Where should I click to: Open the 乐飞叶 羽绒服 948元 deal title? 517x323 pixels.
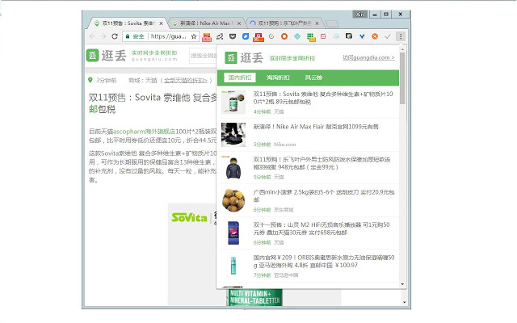322,163
